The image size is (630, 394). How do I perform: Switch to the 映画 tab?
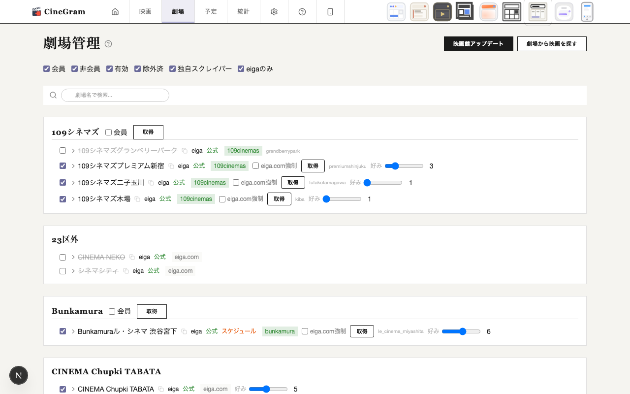click(145, 12)
